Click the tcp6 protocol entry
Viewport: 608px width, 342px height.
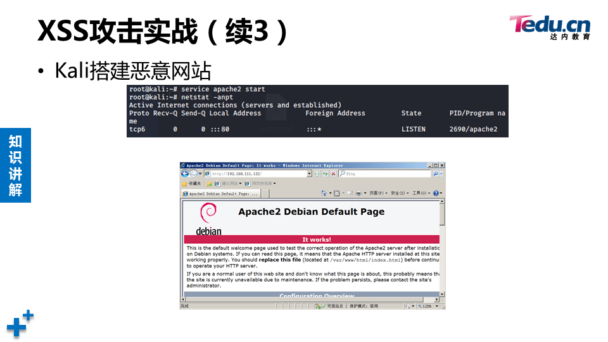pos(137,129)
